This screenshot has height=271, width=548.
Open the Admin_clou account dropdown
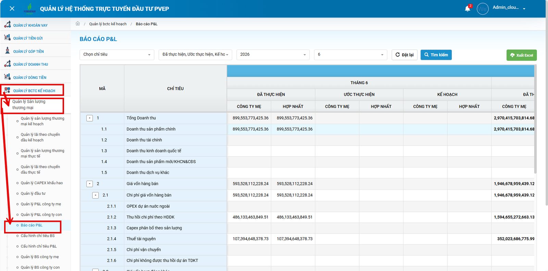click(x=509, y=8)
